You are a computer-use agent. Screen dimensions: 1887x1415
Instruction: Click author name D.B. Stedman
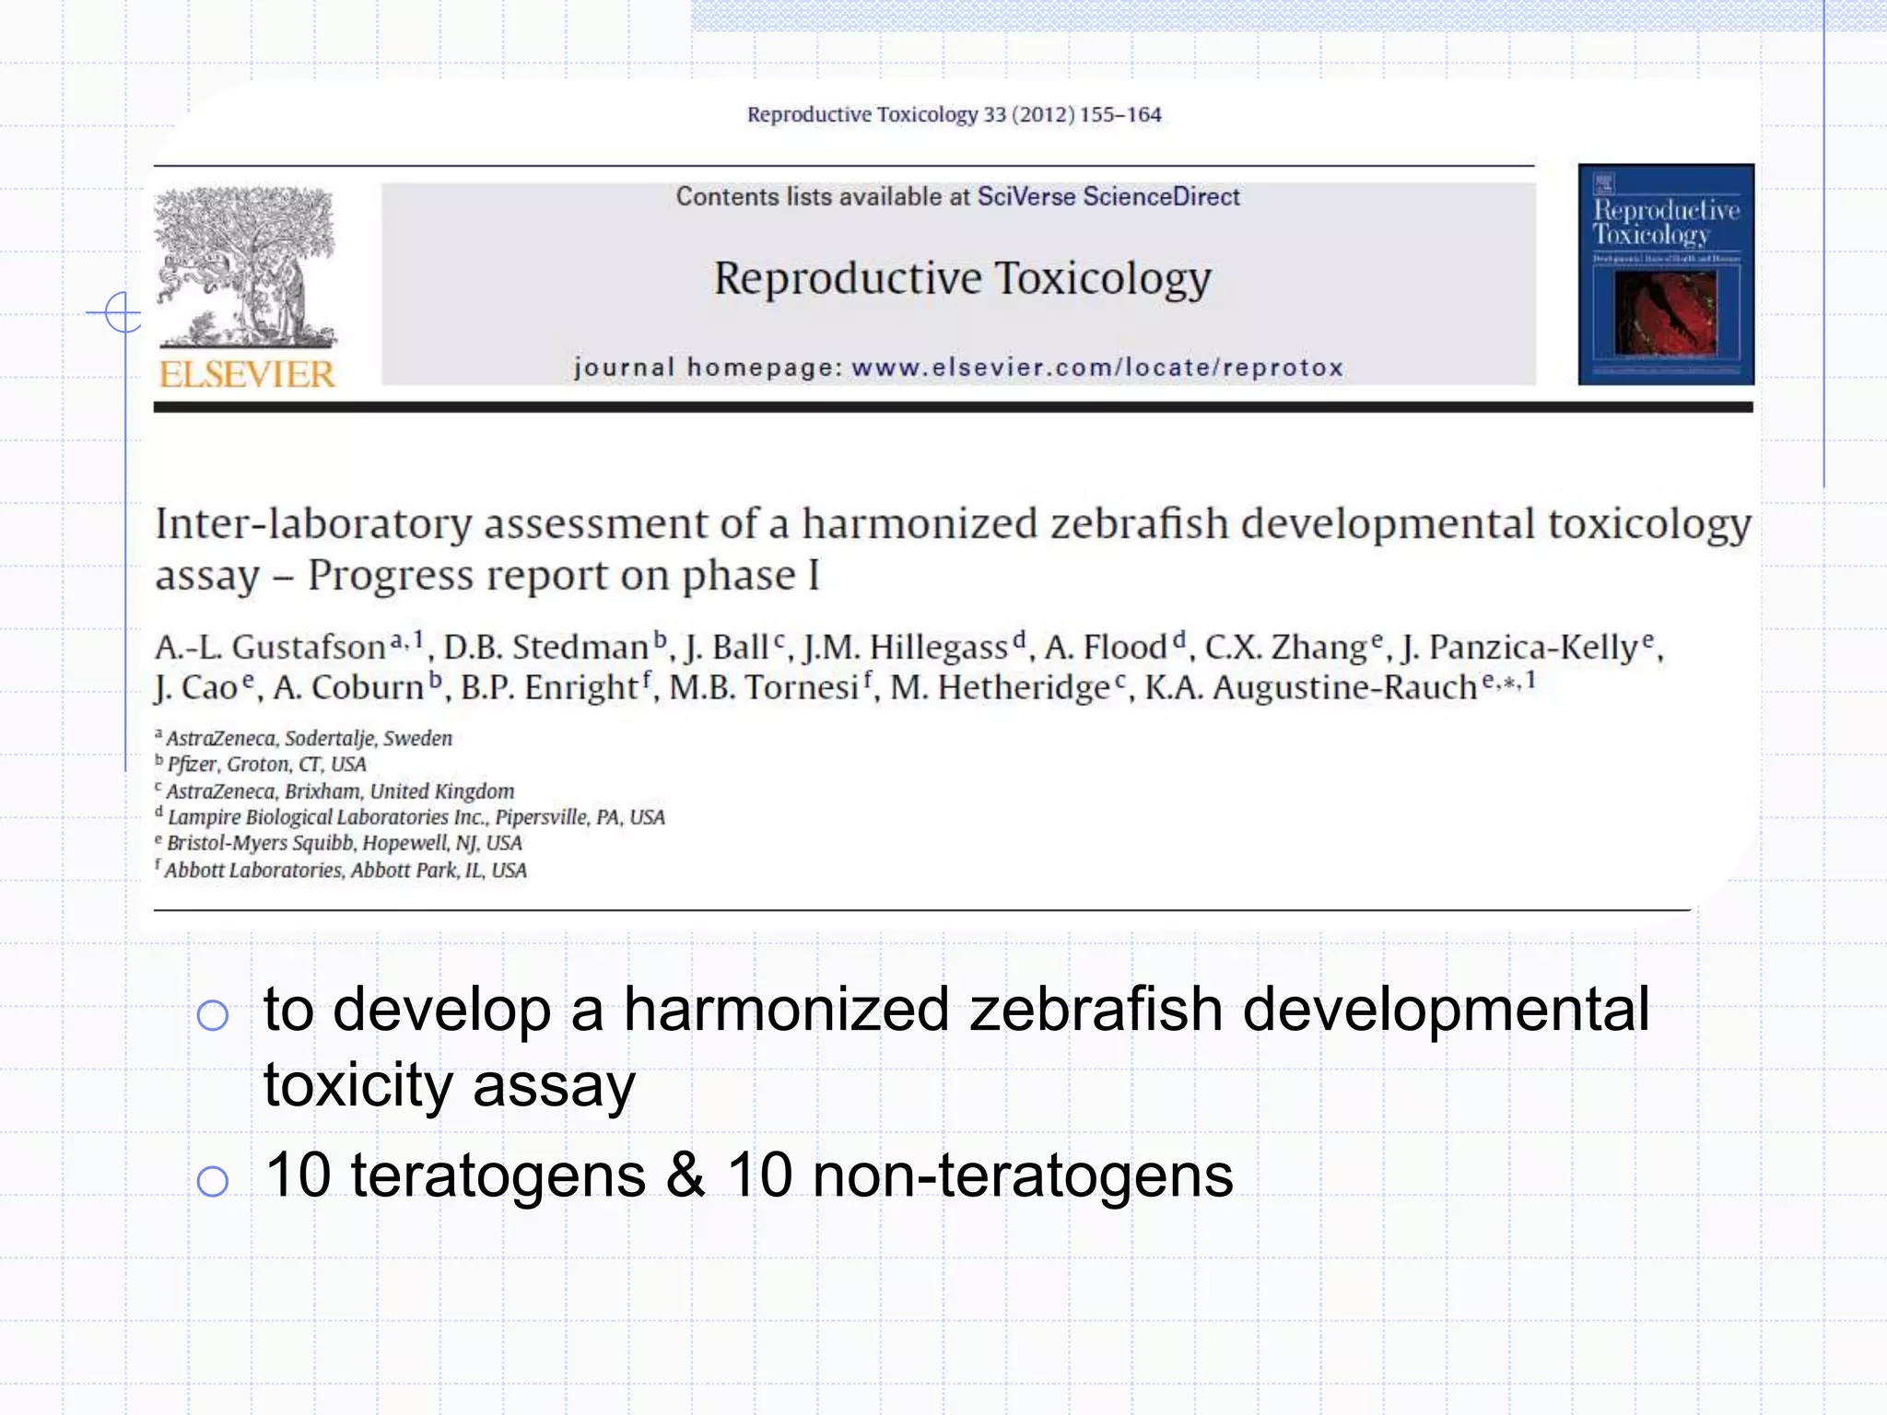(x=546, y=647)
